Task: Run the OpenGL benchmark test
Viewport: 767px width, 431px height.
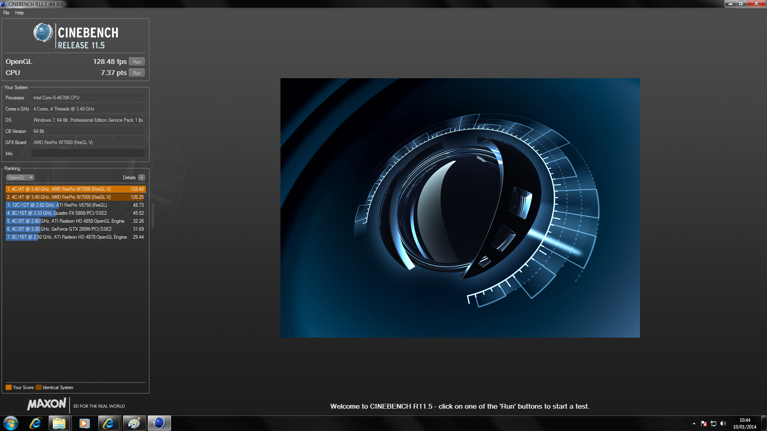Action: coord(137,62)
